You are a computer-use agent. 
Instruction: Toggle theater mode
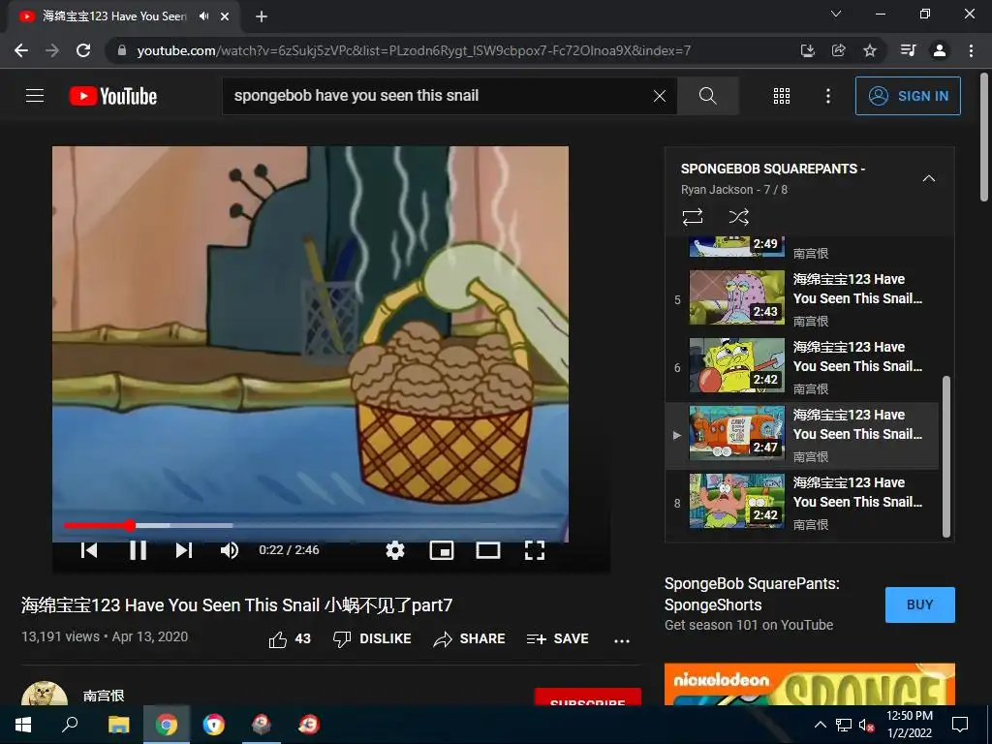(488, 550)
